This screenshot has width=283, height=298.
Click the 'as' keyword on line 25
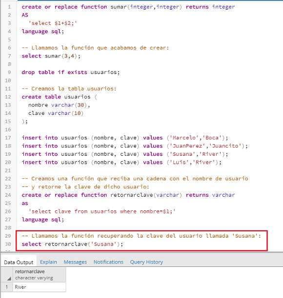(x=25, y=203)
